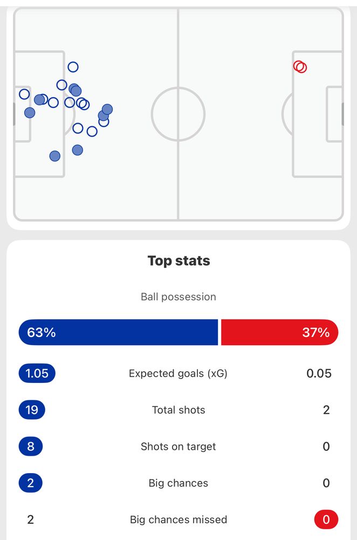Screen dimensions: 357x540
Task: Open the Top stats heading
Action: pyautogui.click(x=178, y=261)
